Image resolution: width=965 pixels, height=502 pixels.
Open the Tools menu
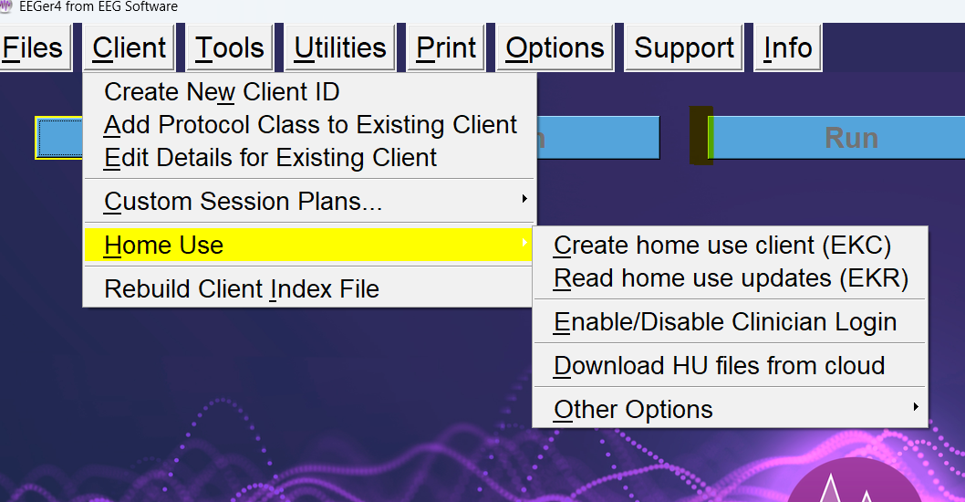click(x=230, y=47)
